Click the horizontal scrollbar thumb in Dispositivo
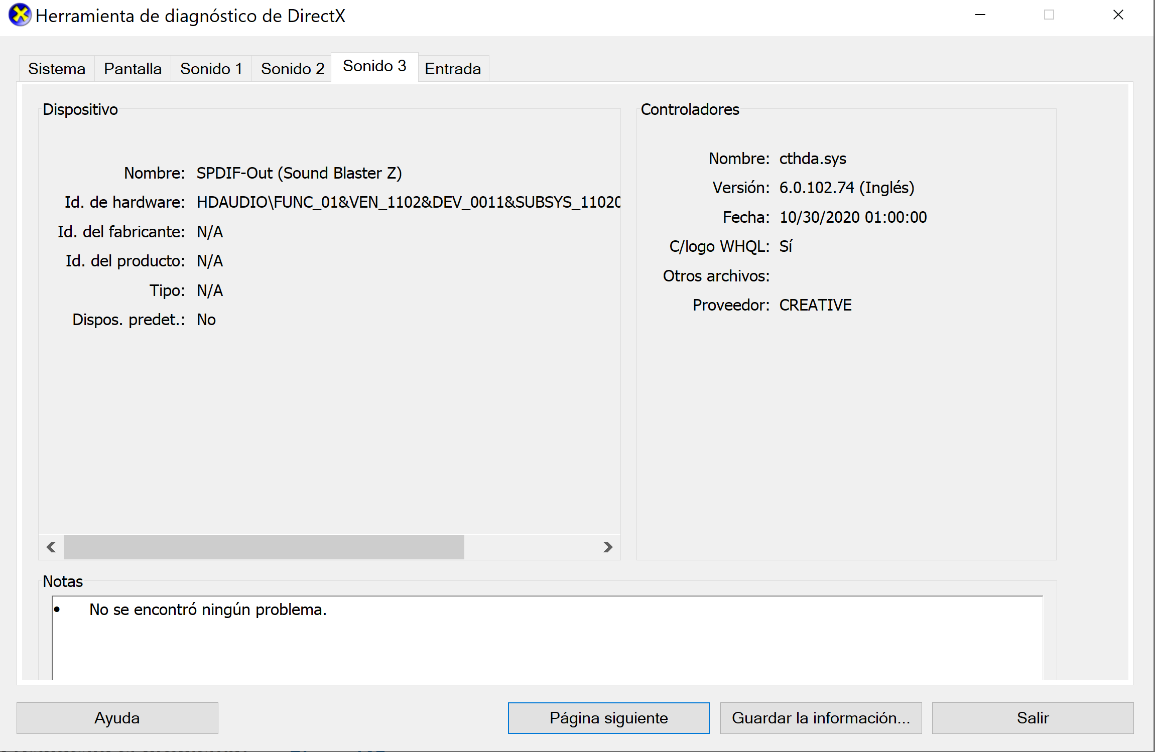The height and width of the screenshot is (752, 1155). pyautogui.click(x=264, y=547)
